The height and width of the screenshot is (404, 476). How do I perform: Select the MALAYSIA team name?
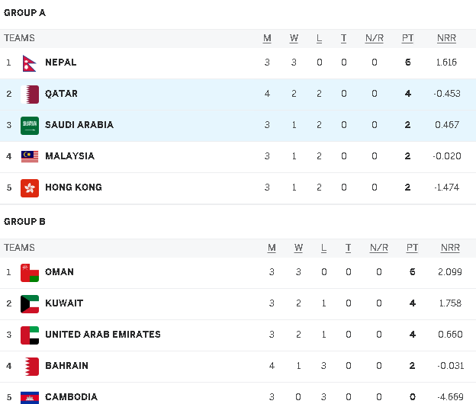tap(69, 156)
